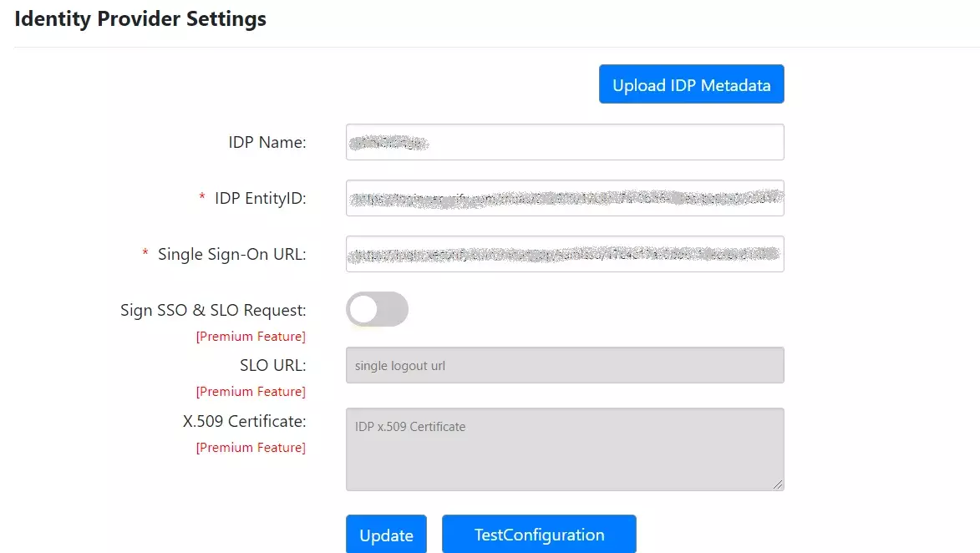Focus the IDP EntityID text field
Image resolution: width=980 pixels, height=553 pixels.
tap(565, 198)
